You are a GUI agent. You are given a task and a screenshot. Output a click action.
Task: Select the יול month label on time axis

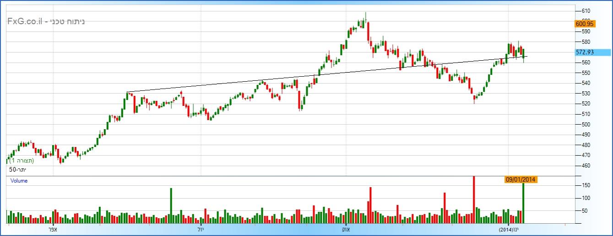click(x=201, y=229)
